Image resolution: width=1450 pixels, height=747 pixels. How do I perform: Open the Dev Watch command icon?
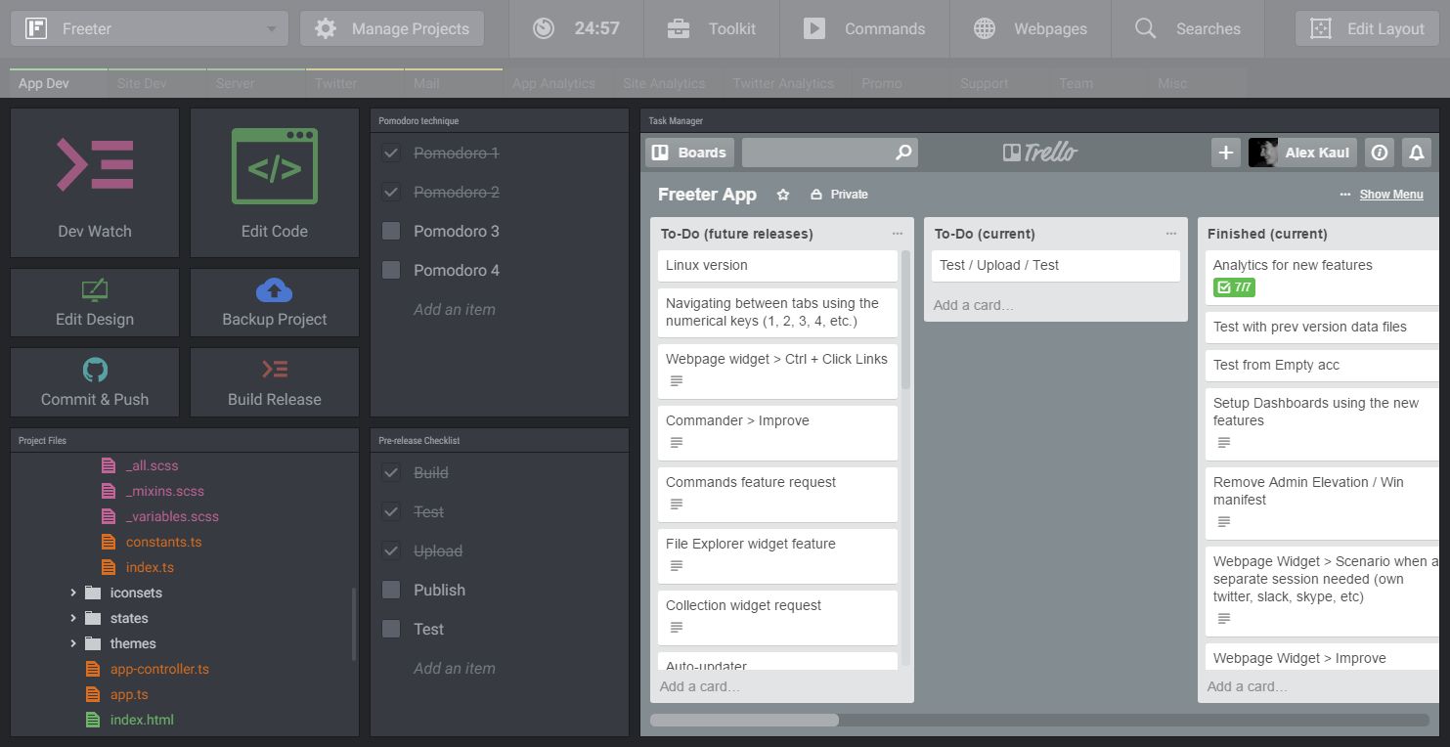coord(95,164)
